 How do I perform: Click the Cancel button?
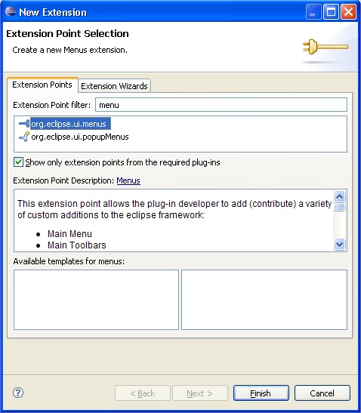(x=322, y=393)
